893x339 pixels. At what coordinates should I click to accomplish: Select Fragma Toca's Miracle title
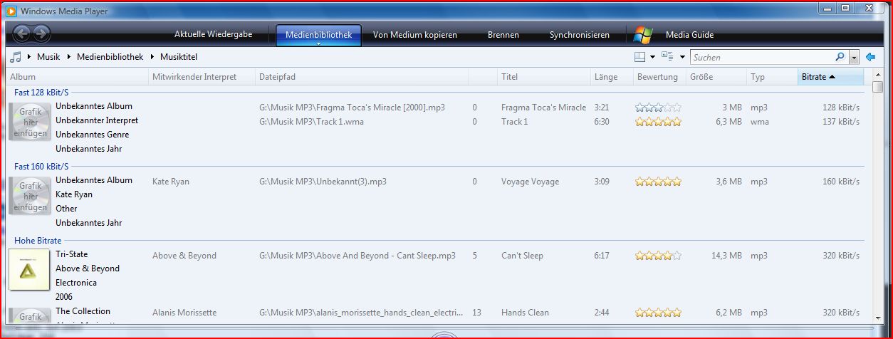[543, 108]
